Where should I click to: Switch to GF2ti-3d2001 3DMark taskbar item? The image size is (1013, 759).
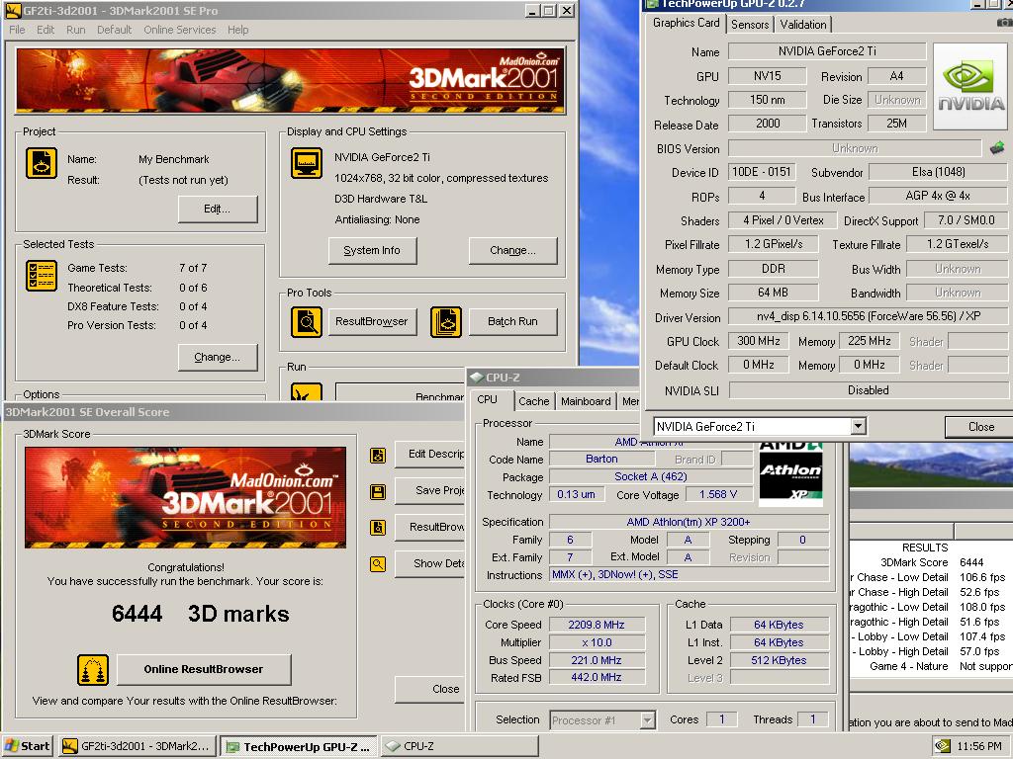[137, 746]
